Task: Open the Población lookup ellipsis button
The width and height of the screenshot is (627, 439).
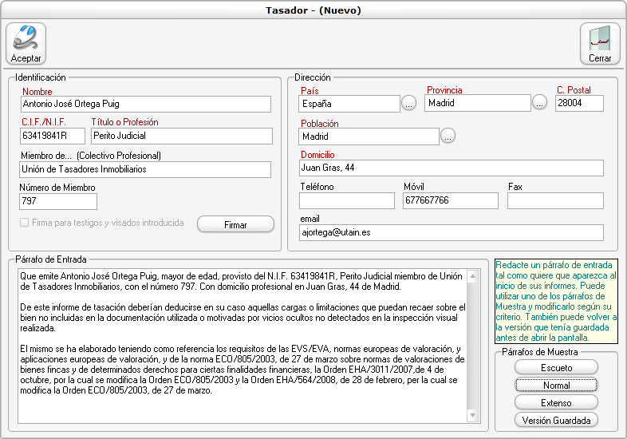Action: [x=448, y=136]
